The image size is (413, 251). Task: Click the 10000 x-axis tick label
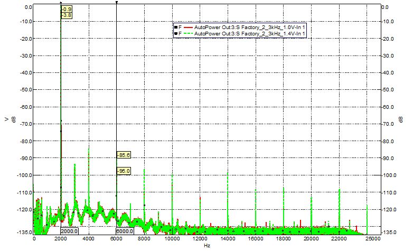pyautogui.click(x=172, y=239)
